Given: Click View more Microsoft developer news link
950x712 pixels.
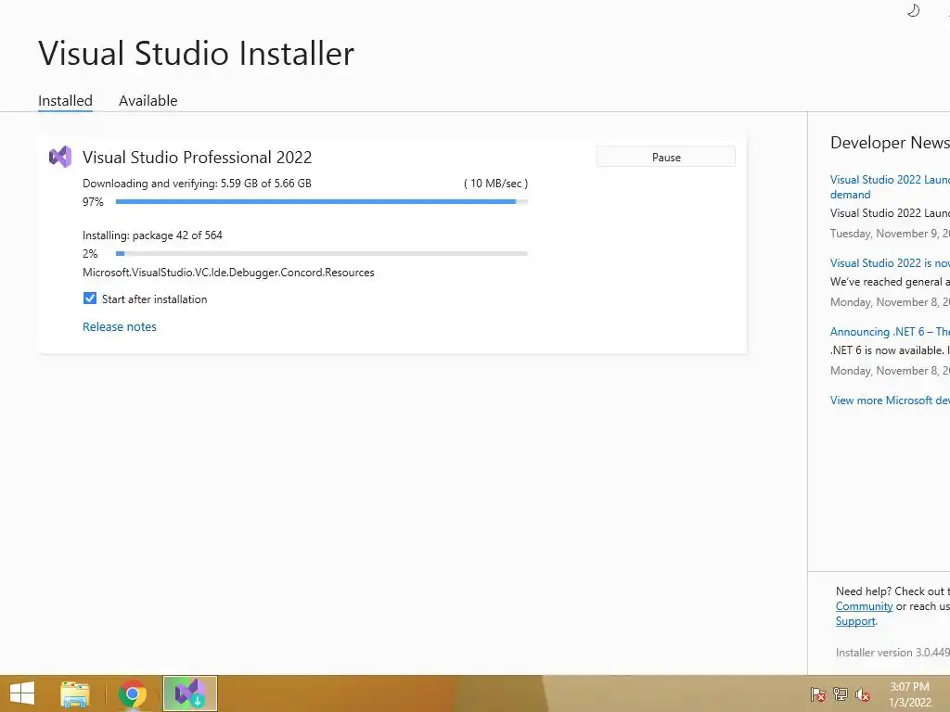Looking at the screenshot, I should (x=890, y=400).
